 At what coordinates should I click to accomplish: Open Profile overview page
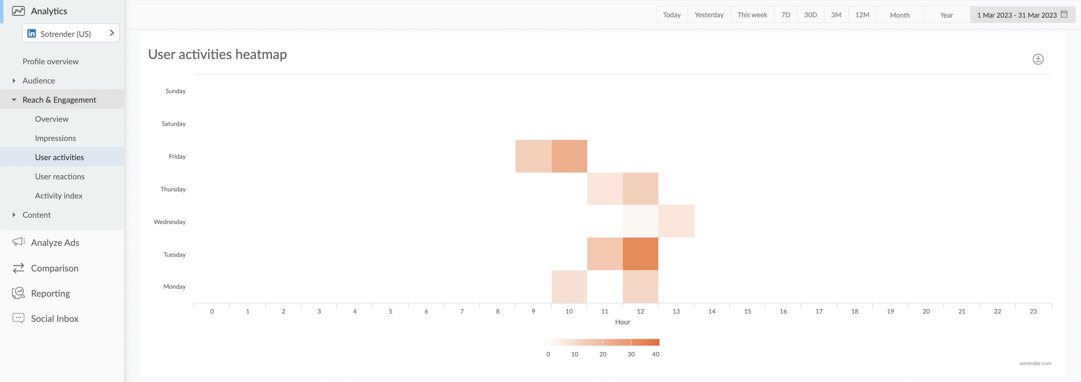click(x=50, y=61)
